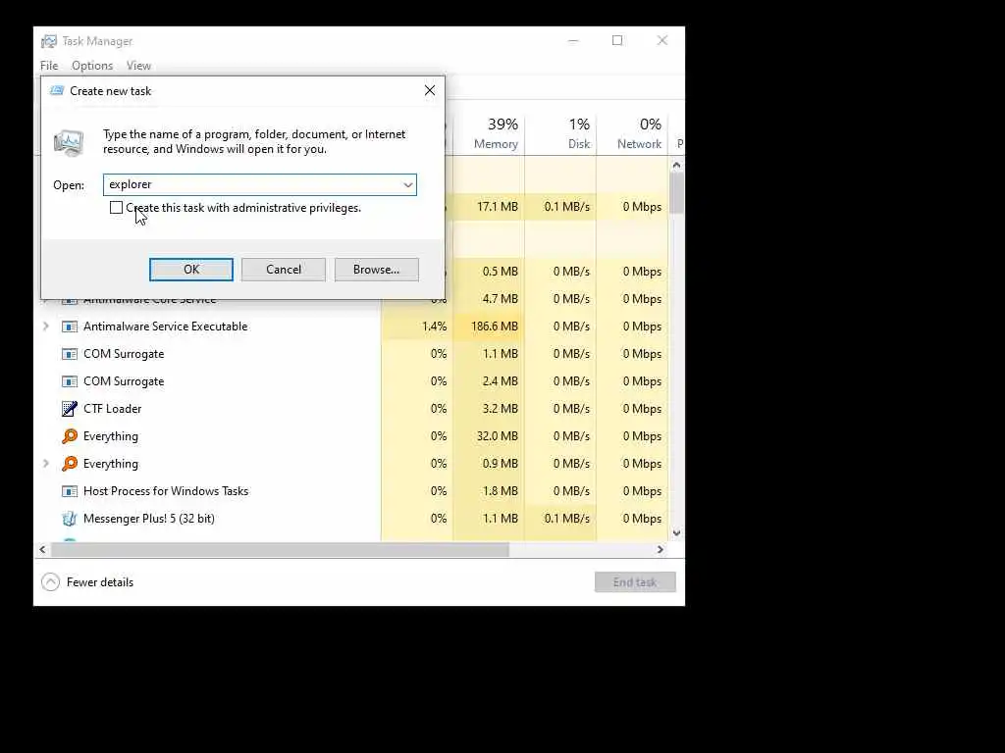Maximize the Task Manager window
The height and width of the screenshot is (753, 1005).
tap(617, 41)
